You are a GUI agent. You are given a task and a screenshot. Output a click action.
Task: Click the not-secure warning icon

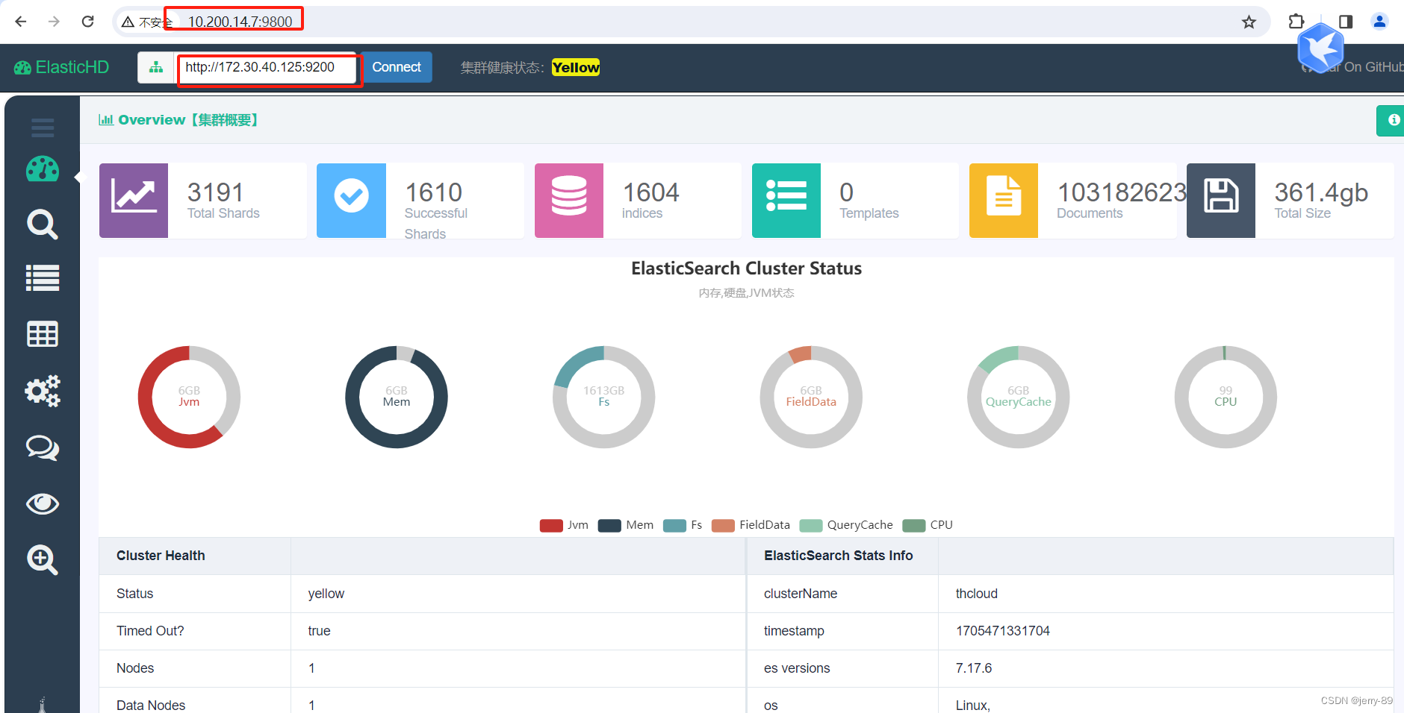tap(128, 22)
